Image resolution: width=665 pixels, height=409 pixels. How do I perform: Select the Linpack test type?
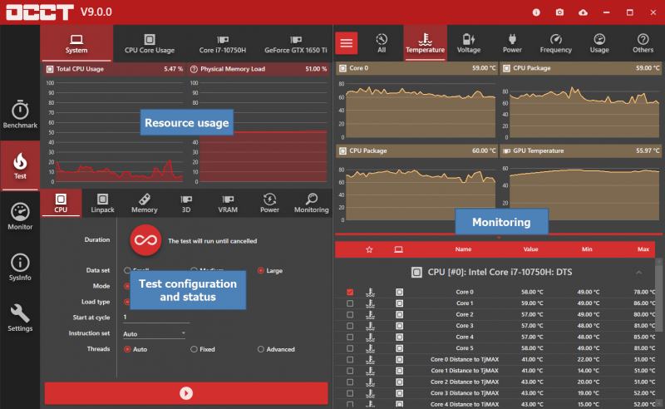point(102,203)
